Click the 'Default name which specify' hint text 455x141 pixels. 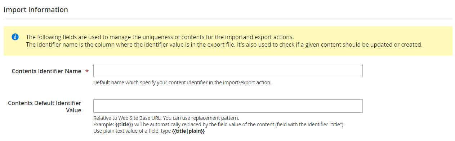182,83
